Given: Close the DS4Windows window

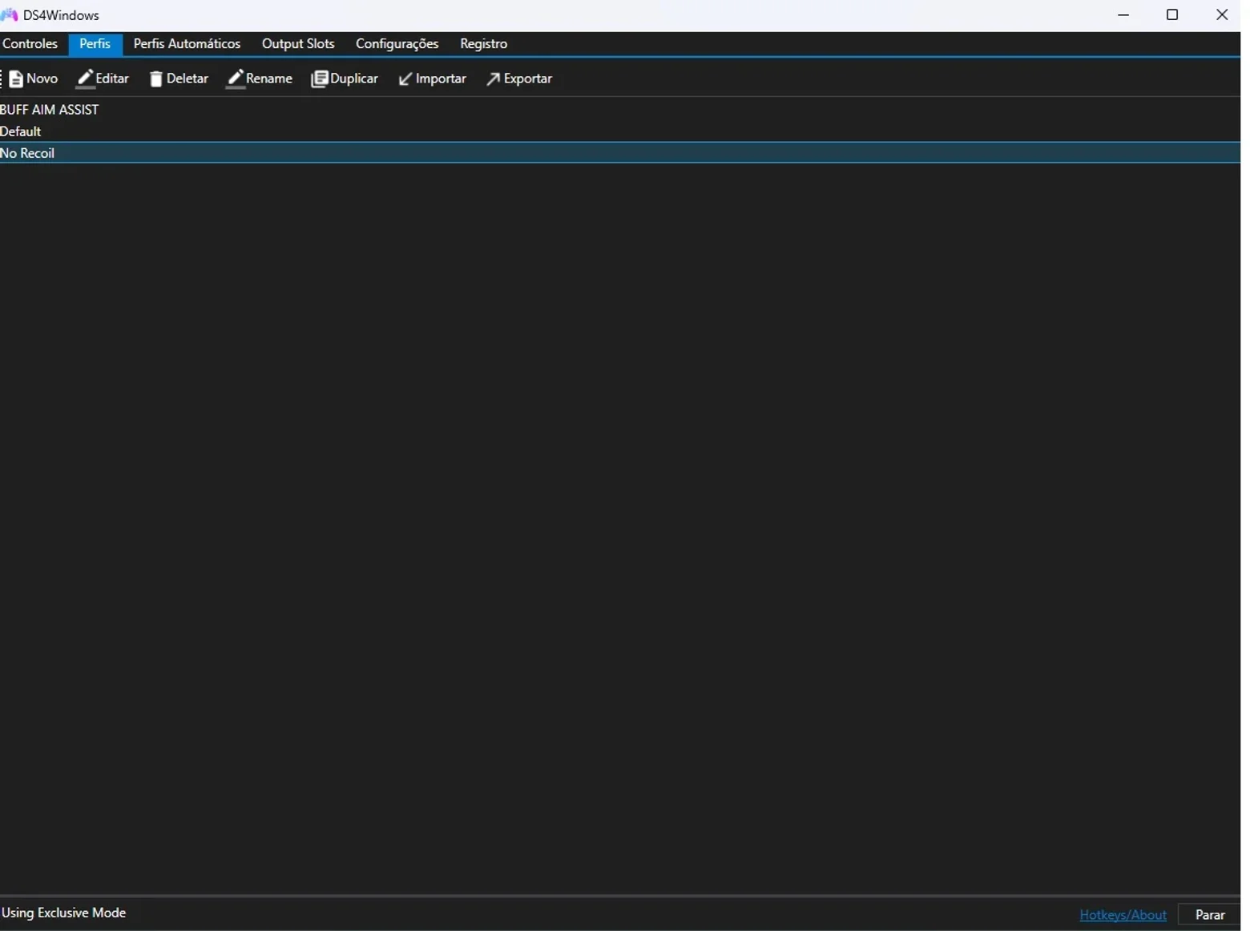Looking at the screenshot, I should coord(1222,15).
